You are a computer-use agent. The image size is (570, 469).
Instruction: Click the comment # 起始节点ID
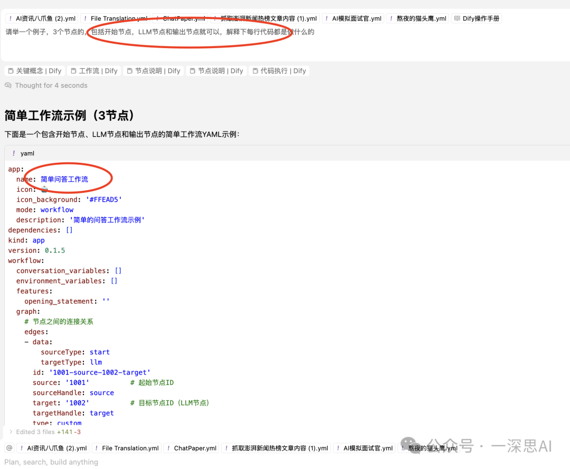pos(152,383)
